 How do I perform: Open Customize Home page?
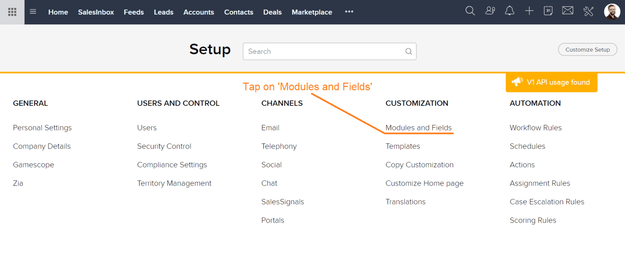click(425, 183)
